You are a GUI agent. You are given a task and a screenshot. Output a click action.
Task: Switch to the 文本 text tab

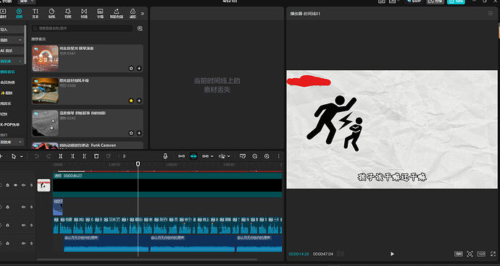[x=36, y=13]
